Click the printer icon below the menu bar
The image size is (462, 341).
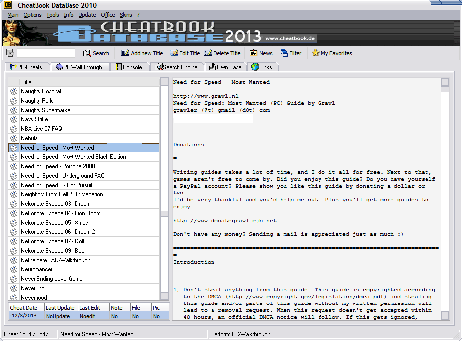click(x=10, y=52)
